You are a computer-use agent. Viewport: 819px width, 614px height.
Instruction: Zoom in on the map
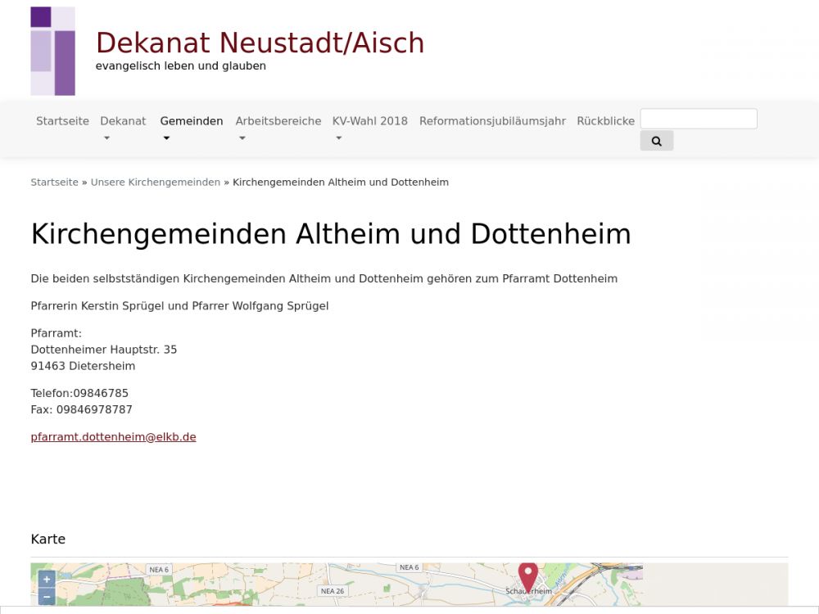click(x=47, y=579)
